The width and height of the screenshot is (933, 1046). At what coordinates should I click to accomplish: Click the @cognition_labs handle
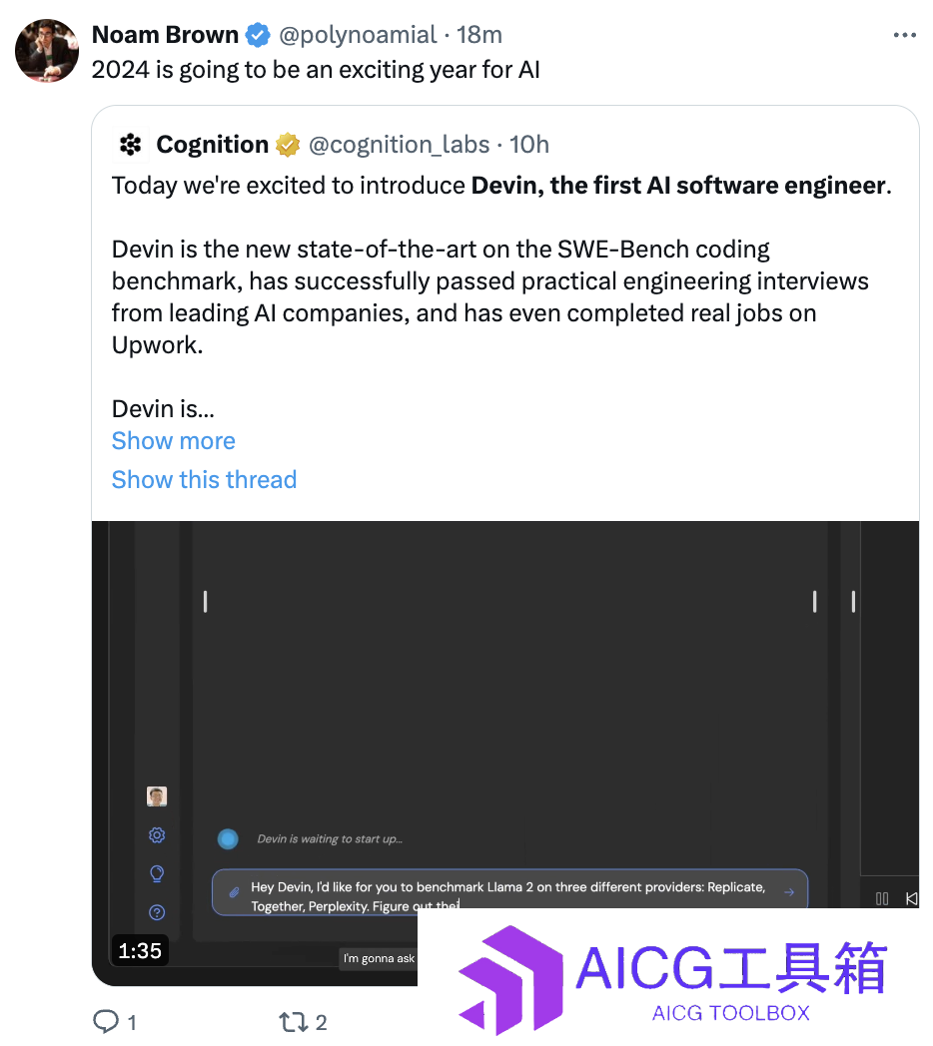399,145
